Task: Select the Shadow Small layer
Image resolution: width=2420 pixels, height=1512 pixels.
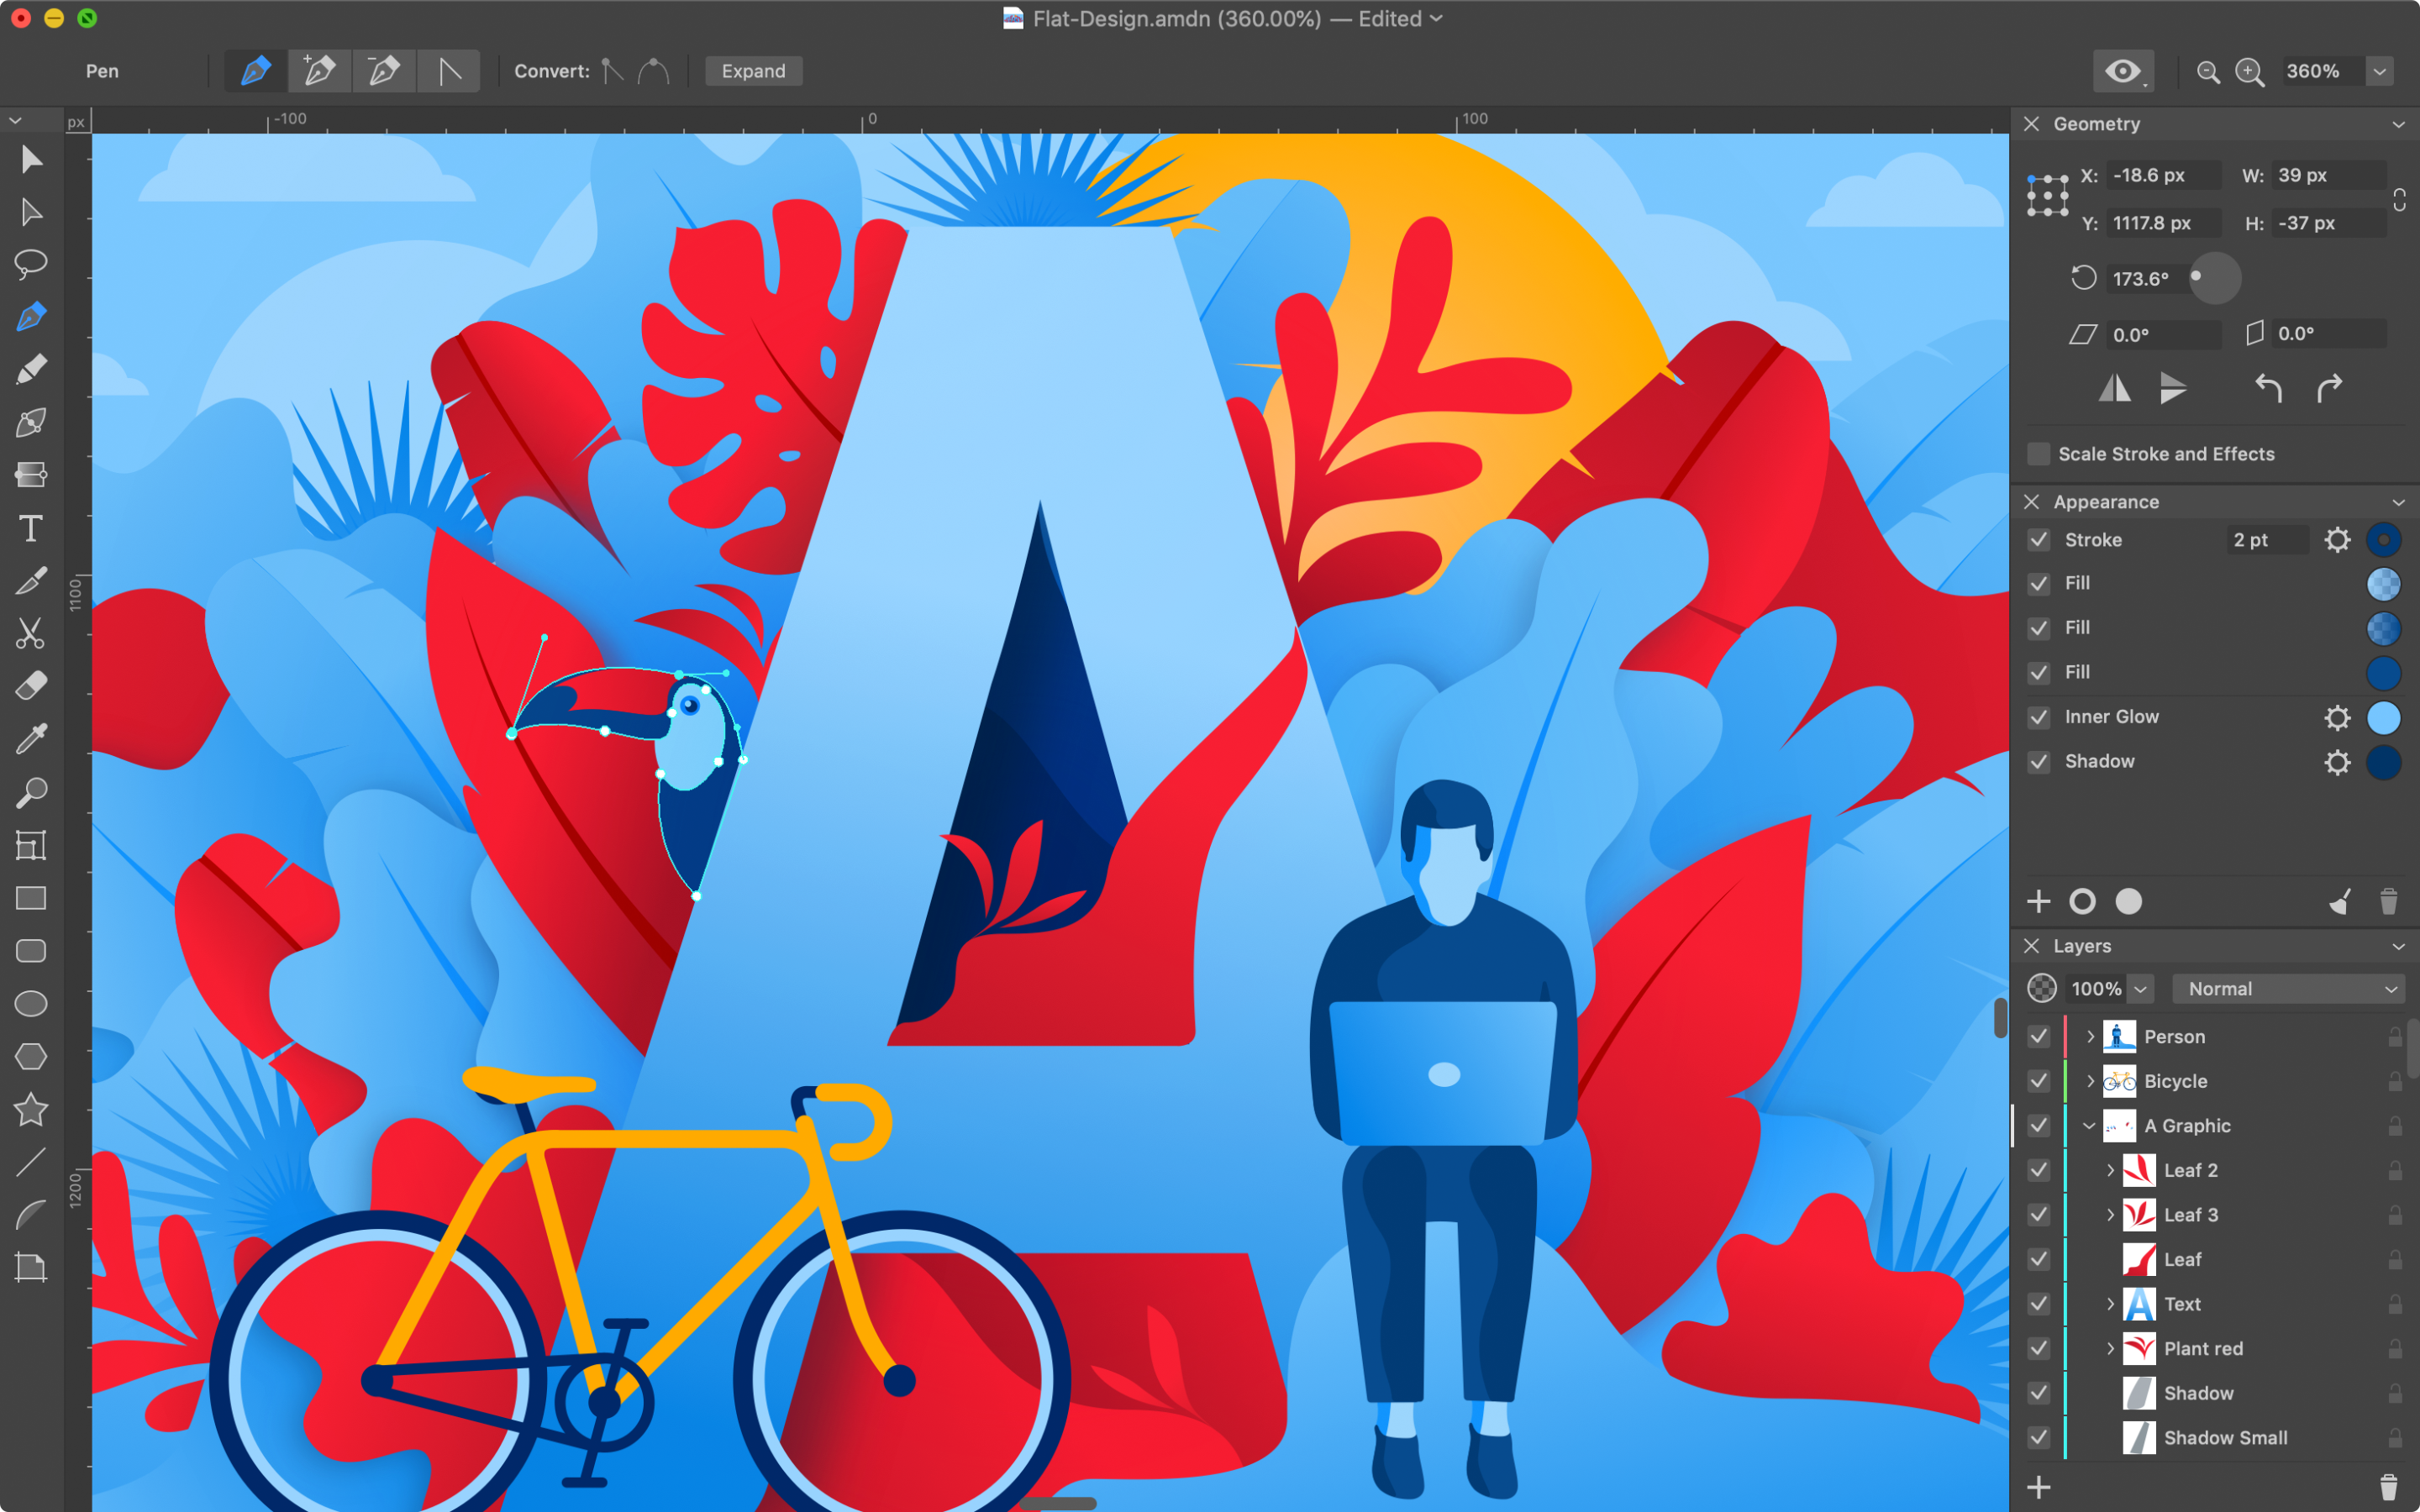Action: click(x=2225, y=1437)
